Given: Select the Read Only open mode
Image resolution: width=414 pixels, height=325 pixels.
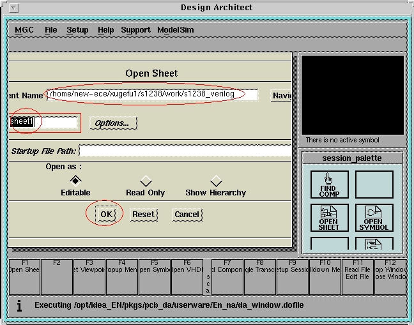Looking at the screenshot, I should pyautogui.click(x=146, y=181).
